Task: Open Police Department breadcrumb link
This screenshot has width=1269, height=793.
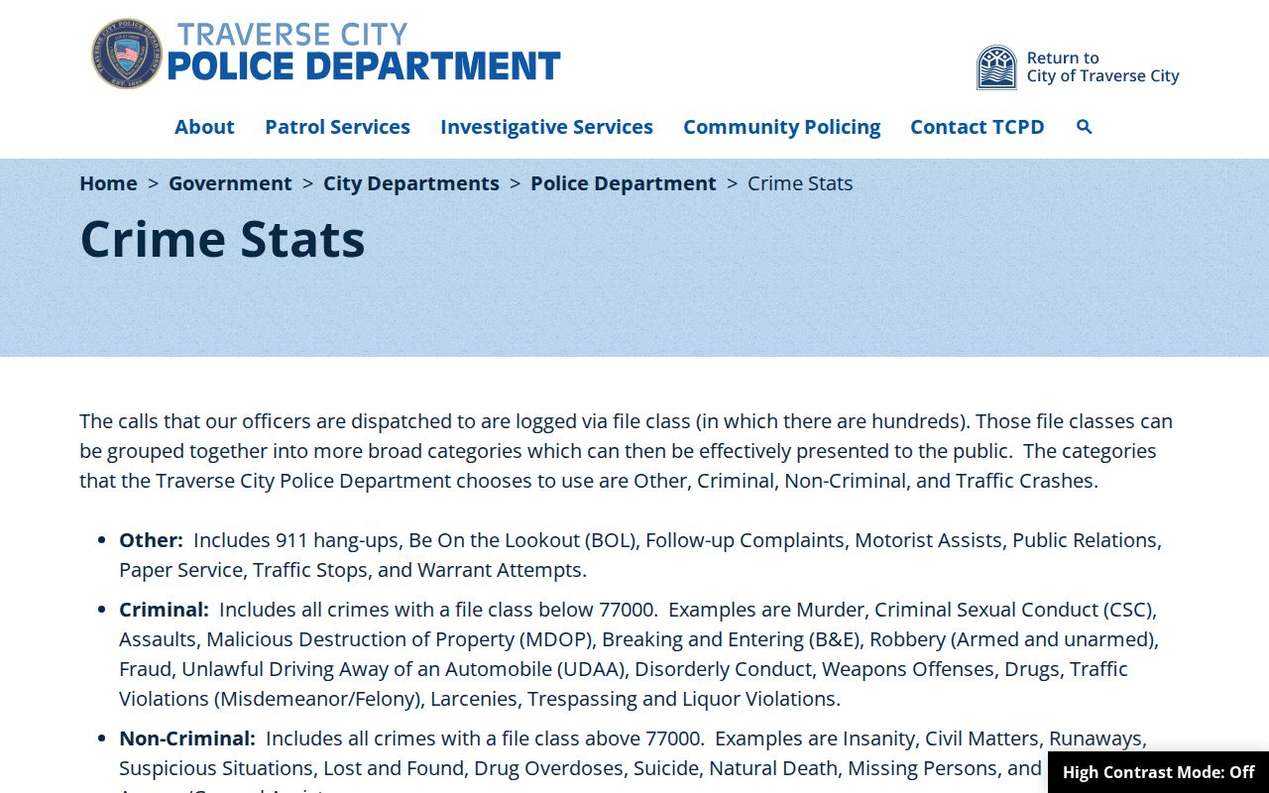Action: coord(623,183)
